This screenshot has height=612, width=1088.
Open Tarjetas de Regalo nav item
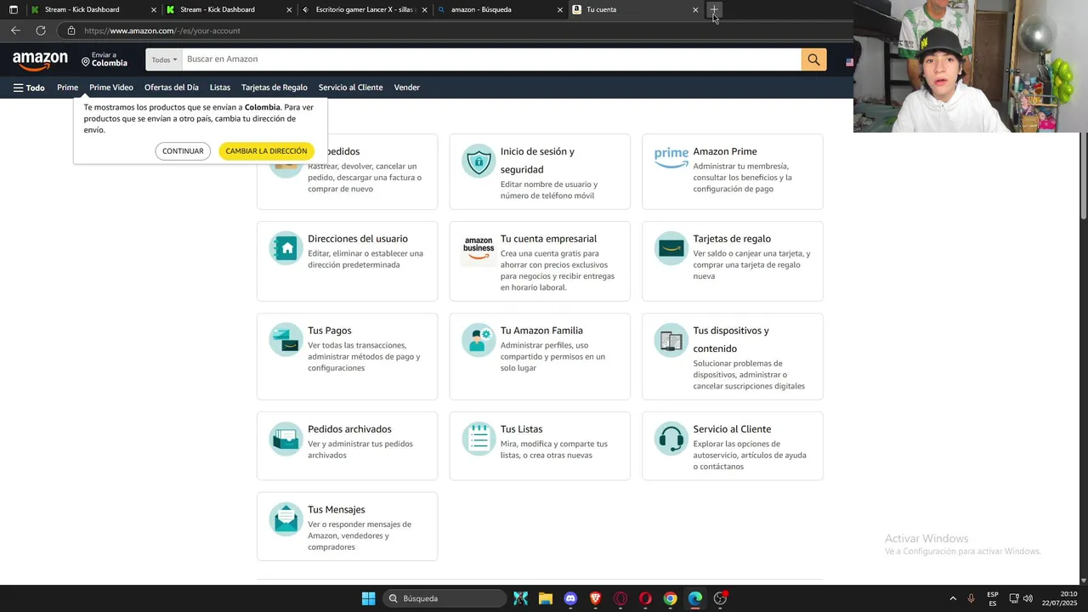275,88
